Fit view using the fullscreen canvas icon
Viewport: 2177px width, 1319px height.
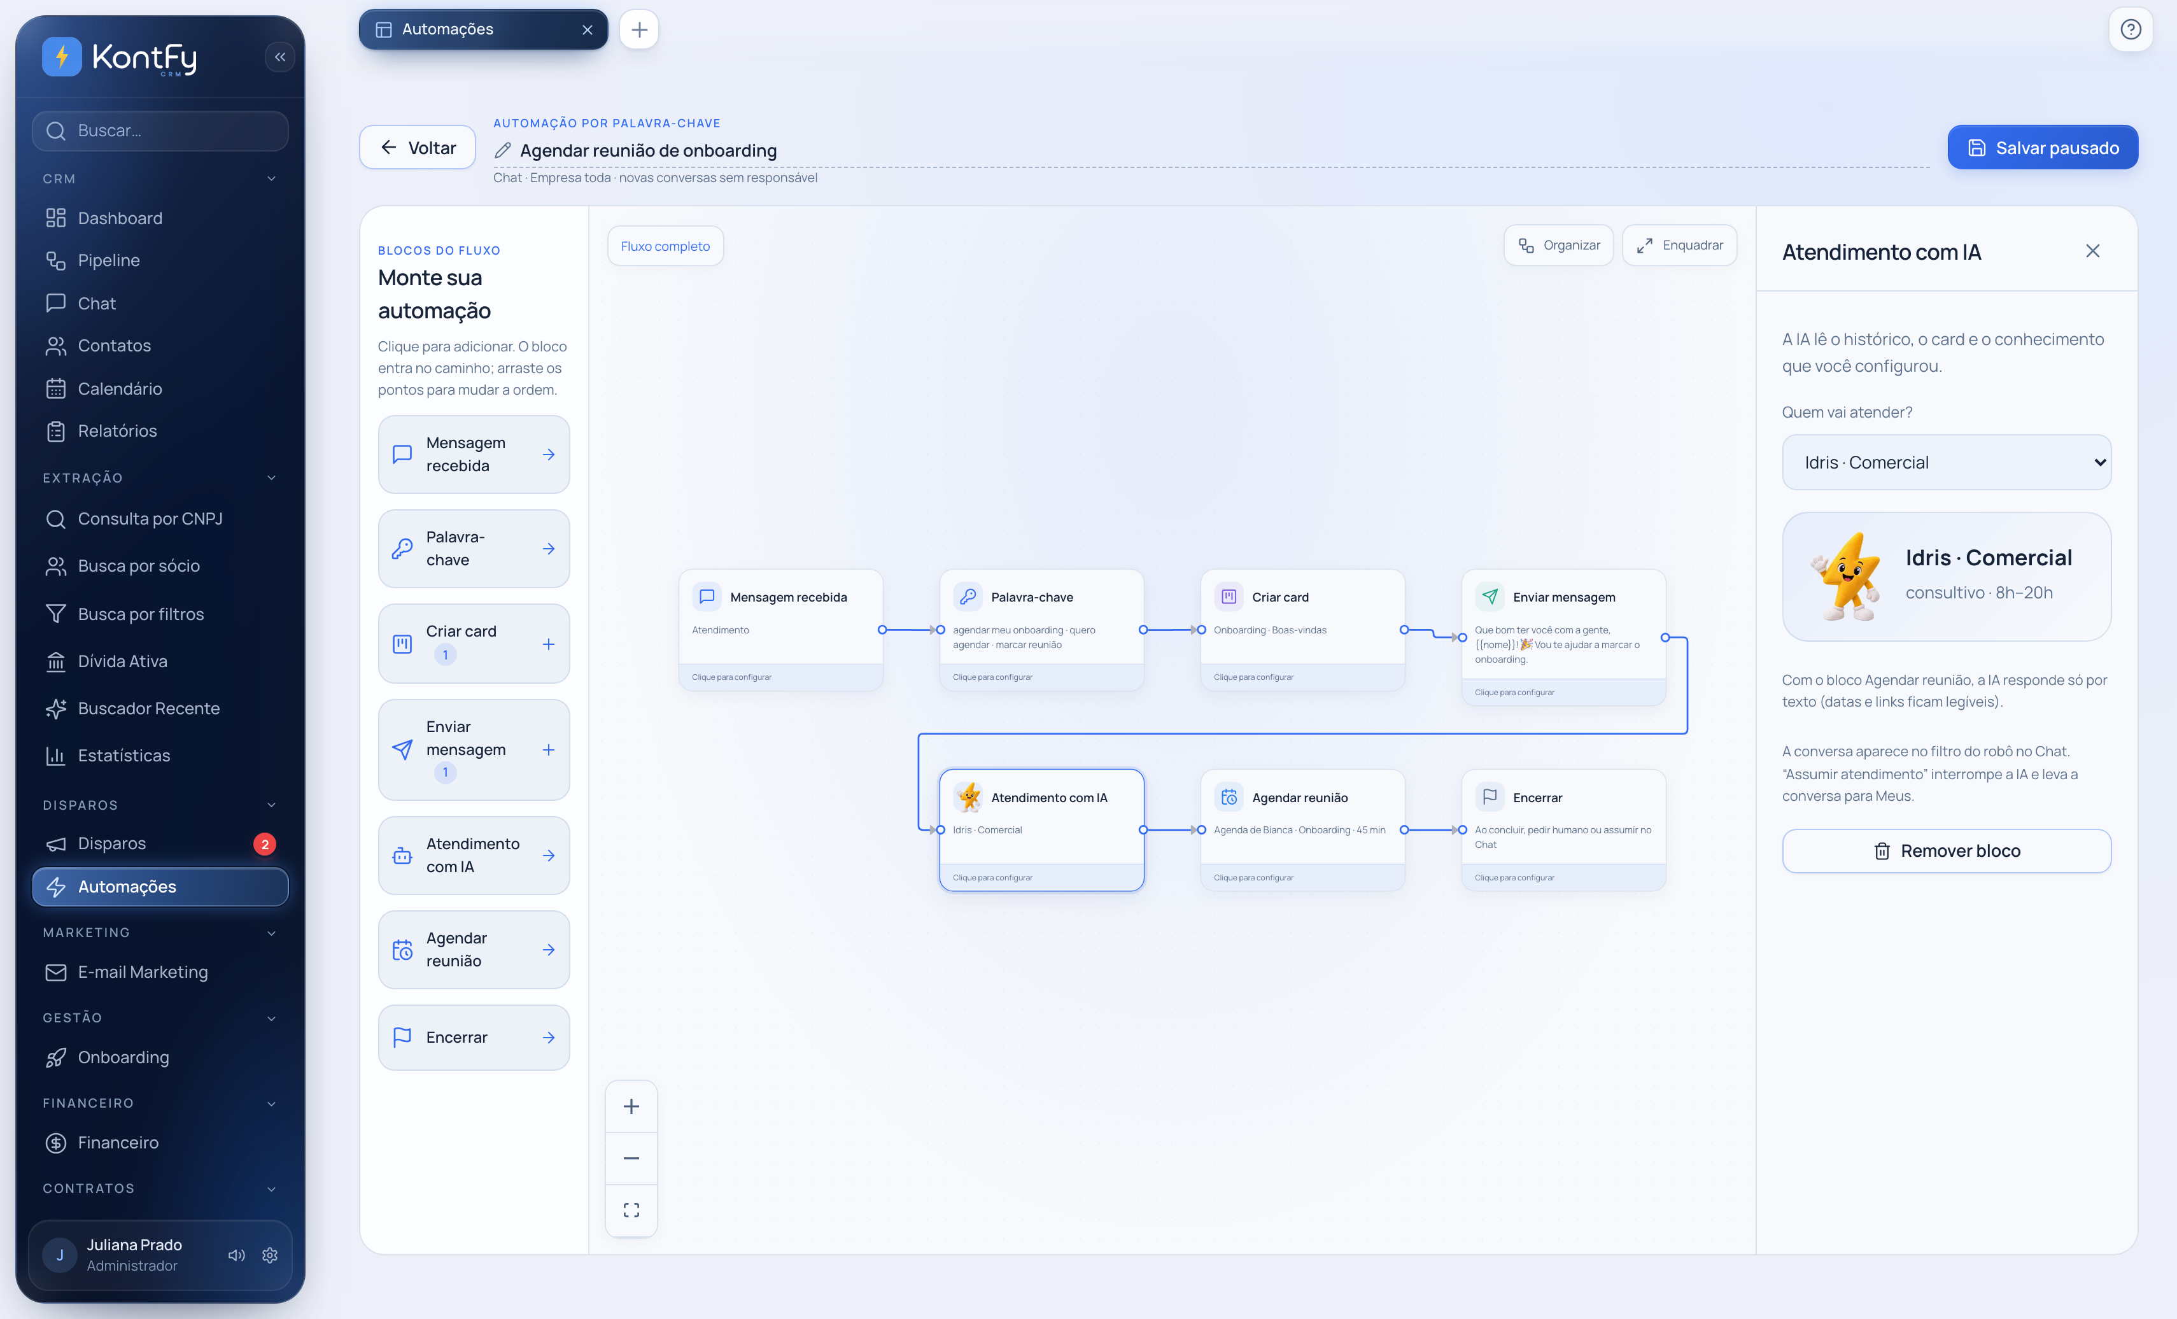[x=631, y=1210]
